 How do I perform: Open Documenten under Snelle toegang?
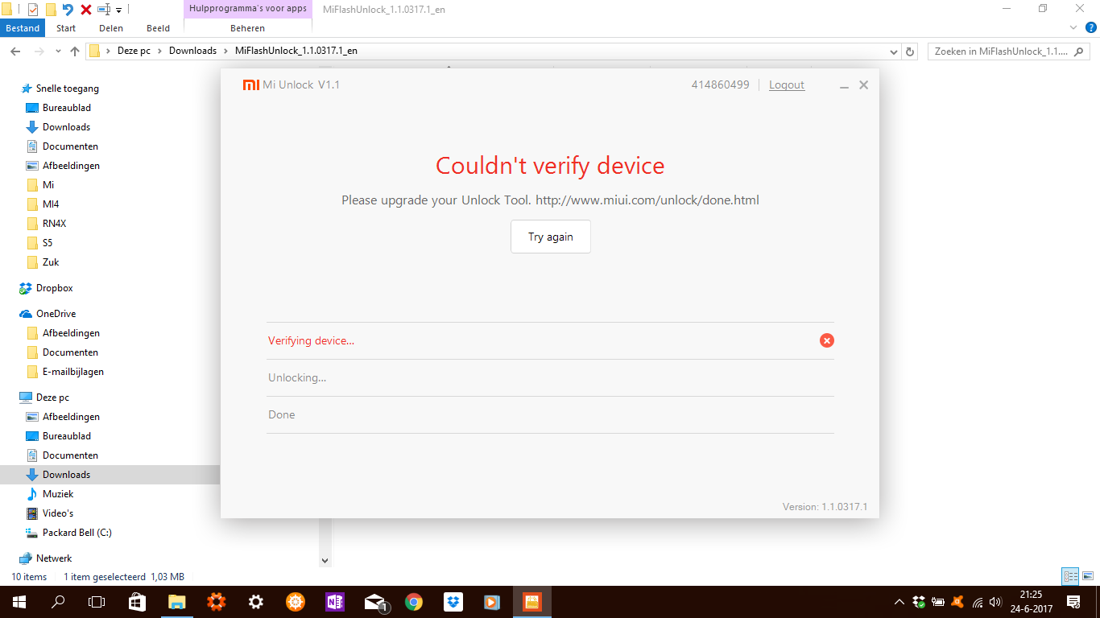pos(62,146)
